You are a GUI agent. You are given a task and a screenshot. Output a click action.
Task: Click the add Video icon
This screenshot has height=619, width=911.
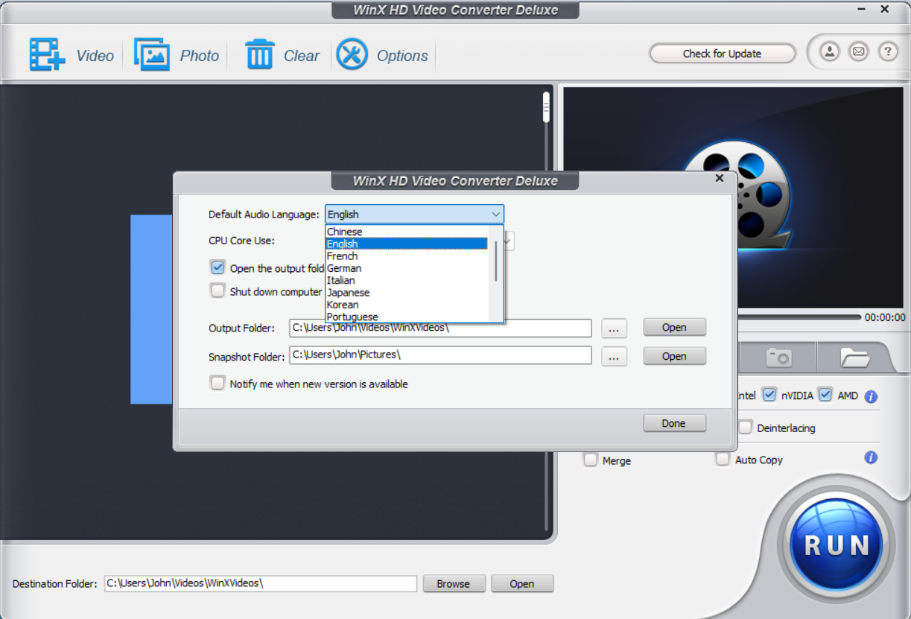tap(48, 54)
